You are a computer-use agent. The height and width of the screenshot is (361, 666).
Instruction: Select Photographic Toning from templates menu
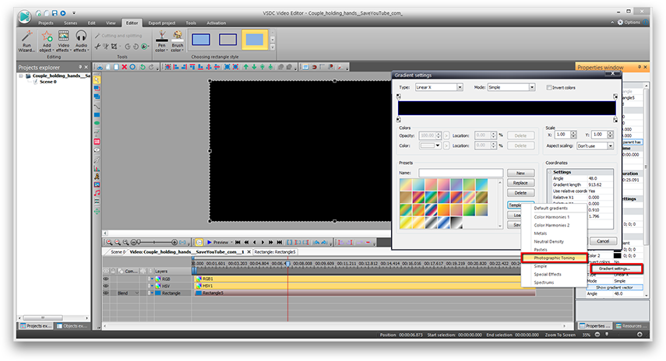point(554,258)
